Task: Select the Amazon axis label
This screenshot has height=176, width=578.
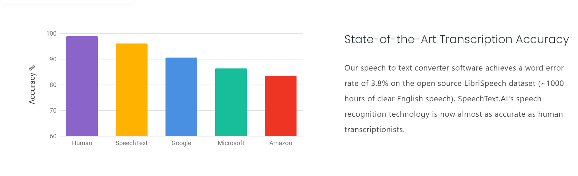Action: 281,143
